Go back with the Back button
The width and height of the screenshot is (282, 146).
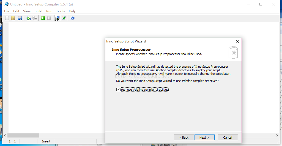point(184,138)
